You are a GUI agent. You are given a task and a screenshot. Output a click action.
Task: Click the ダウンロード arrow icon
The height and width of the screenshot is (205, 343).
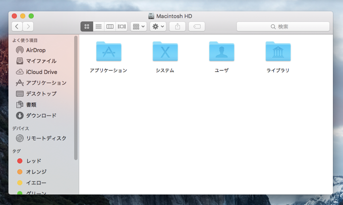(x=20, y=116)
